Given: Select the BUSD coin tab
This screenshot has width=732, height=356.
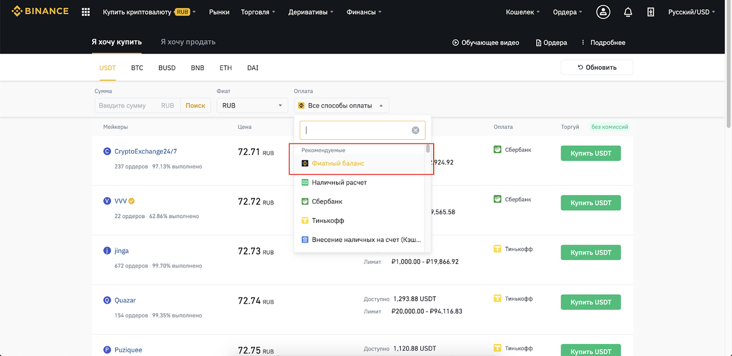Looking at the screenshot, I should 167,68.
